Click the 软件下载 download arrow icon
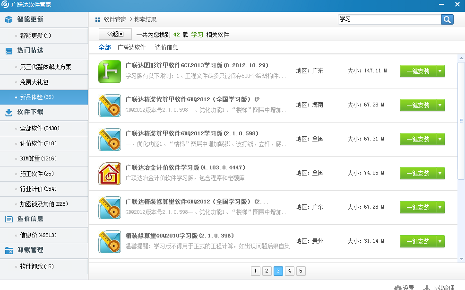 [x=9, y=112]
